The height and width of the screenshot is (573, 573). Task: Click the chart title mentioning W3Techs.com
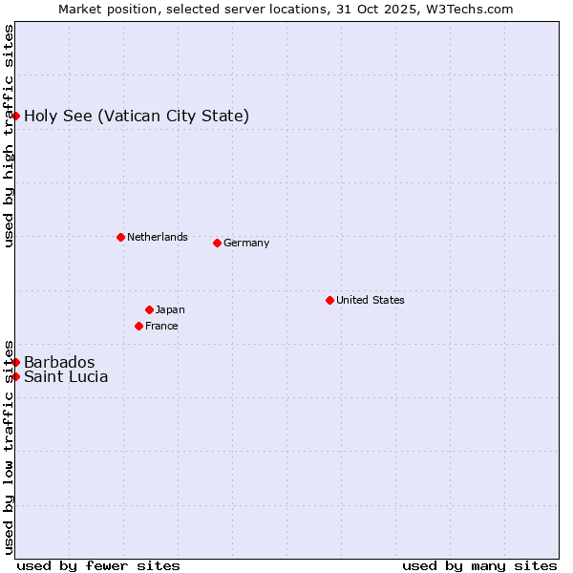pos(286,9)
